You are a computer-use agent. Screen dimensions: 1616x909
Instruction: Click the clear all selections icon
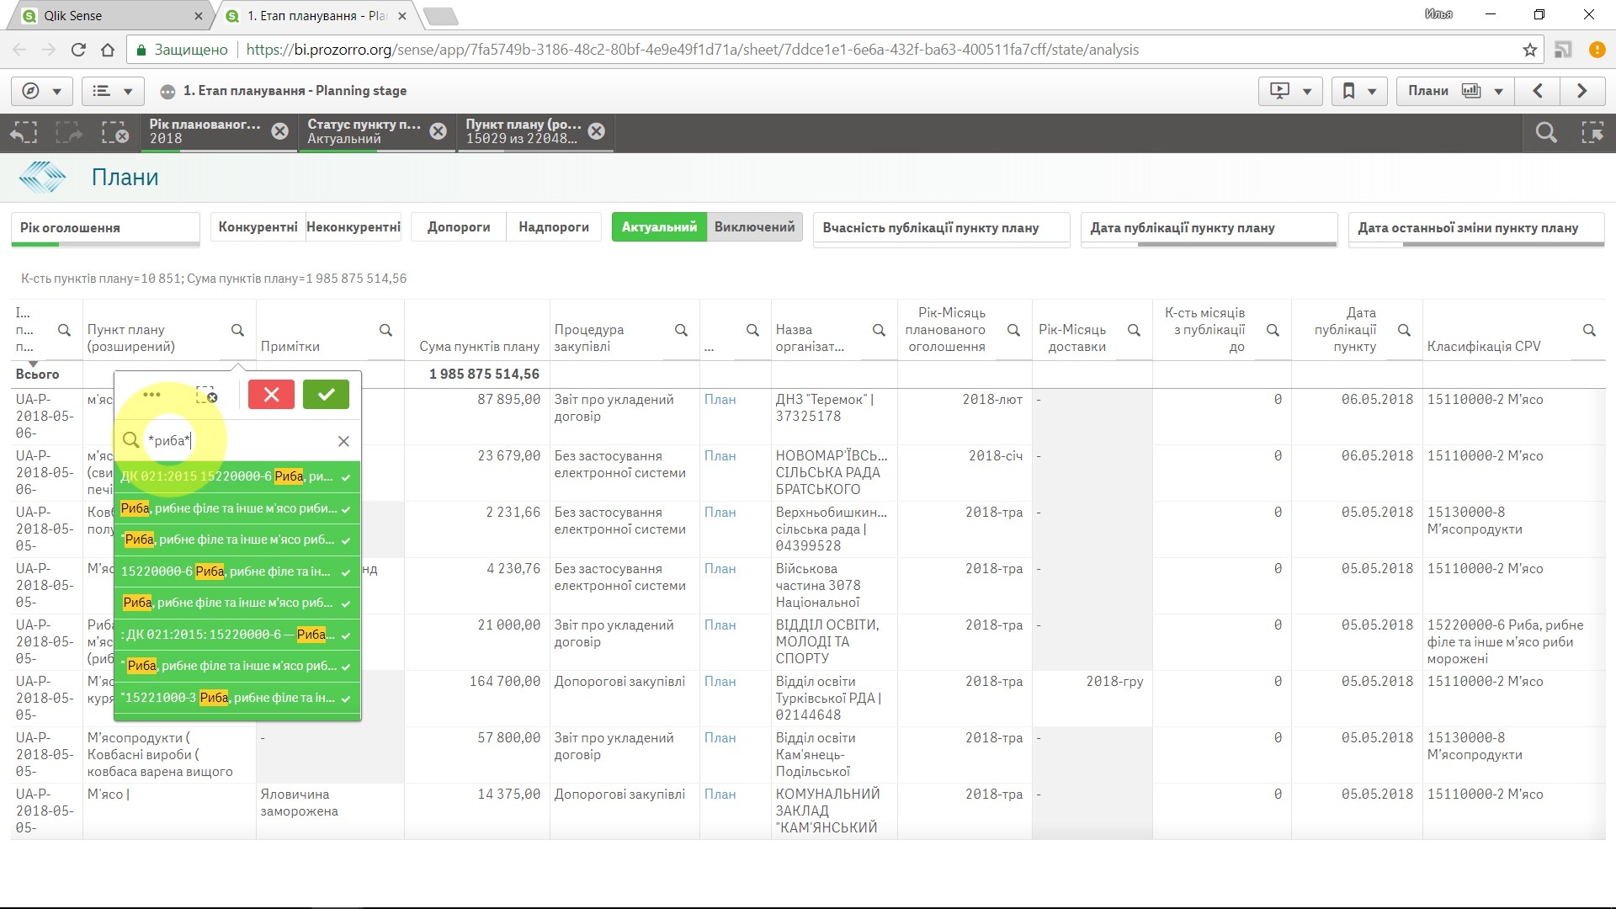[x=114, y=132]
